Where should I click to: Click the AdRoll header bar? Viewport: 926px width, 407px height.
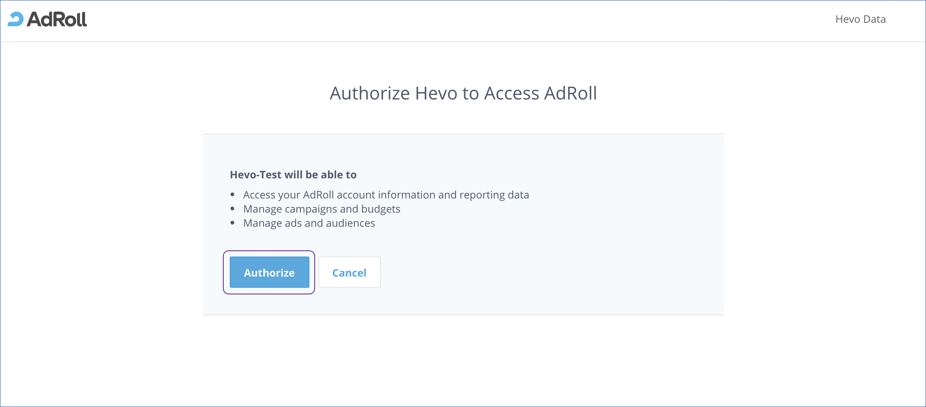(450, 20)
